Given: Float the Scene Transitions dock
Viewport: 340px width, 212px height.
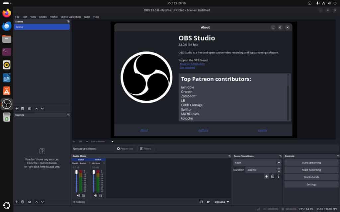Looking at the screenshot, I should [280, 156].
